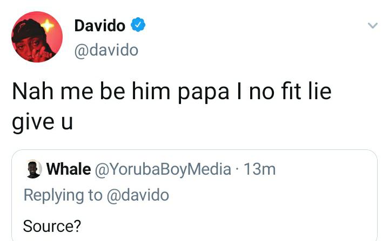Open the Whale display name
389x241 pixels.
click(x=68, y=169)
